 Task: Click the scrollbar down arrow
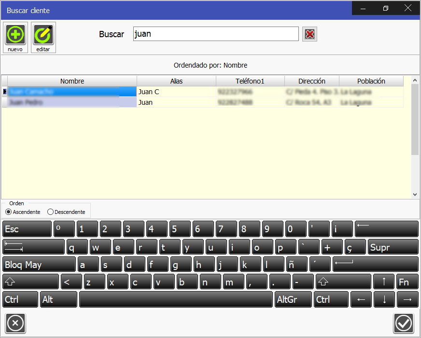[x=415, y=195]
